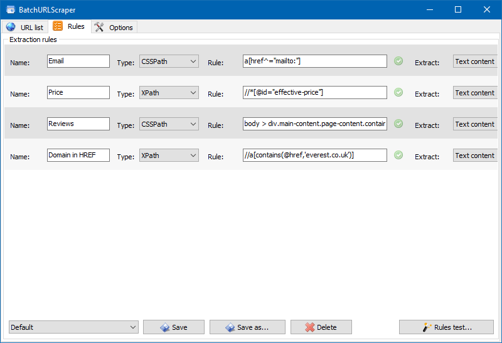Click the Reviews name input field
This screenshot has width=502, height=343.
pyautogui.click(x=78, y=124)
